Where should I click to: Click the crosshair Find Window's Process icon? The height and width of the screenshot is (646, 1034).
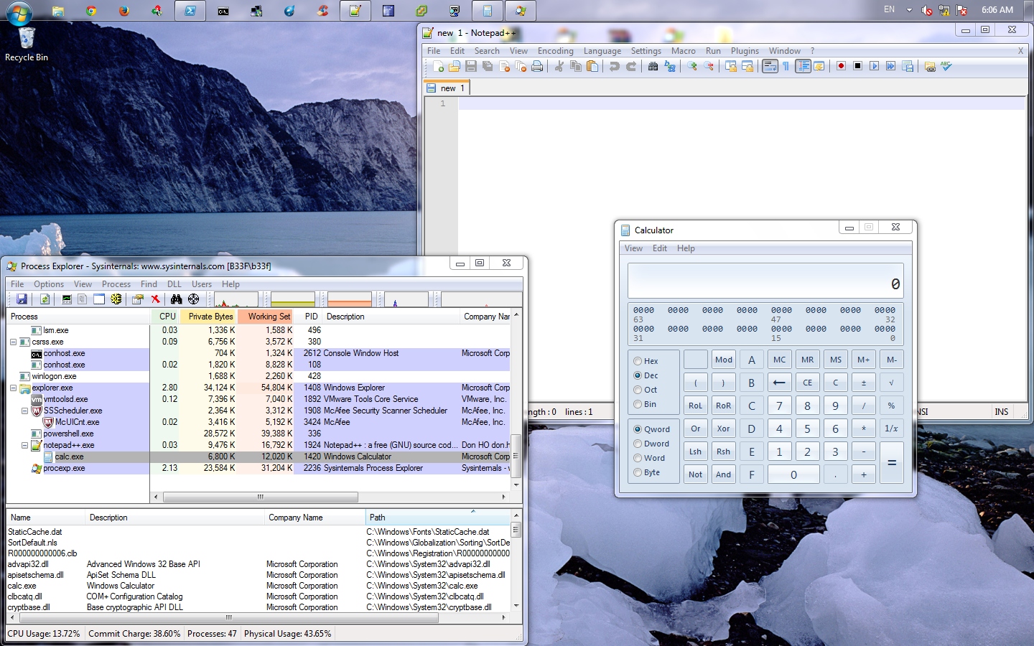point(193,299)
